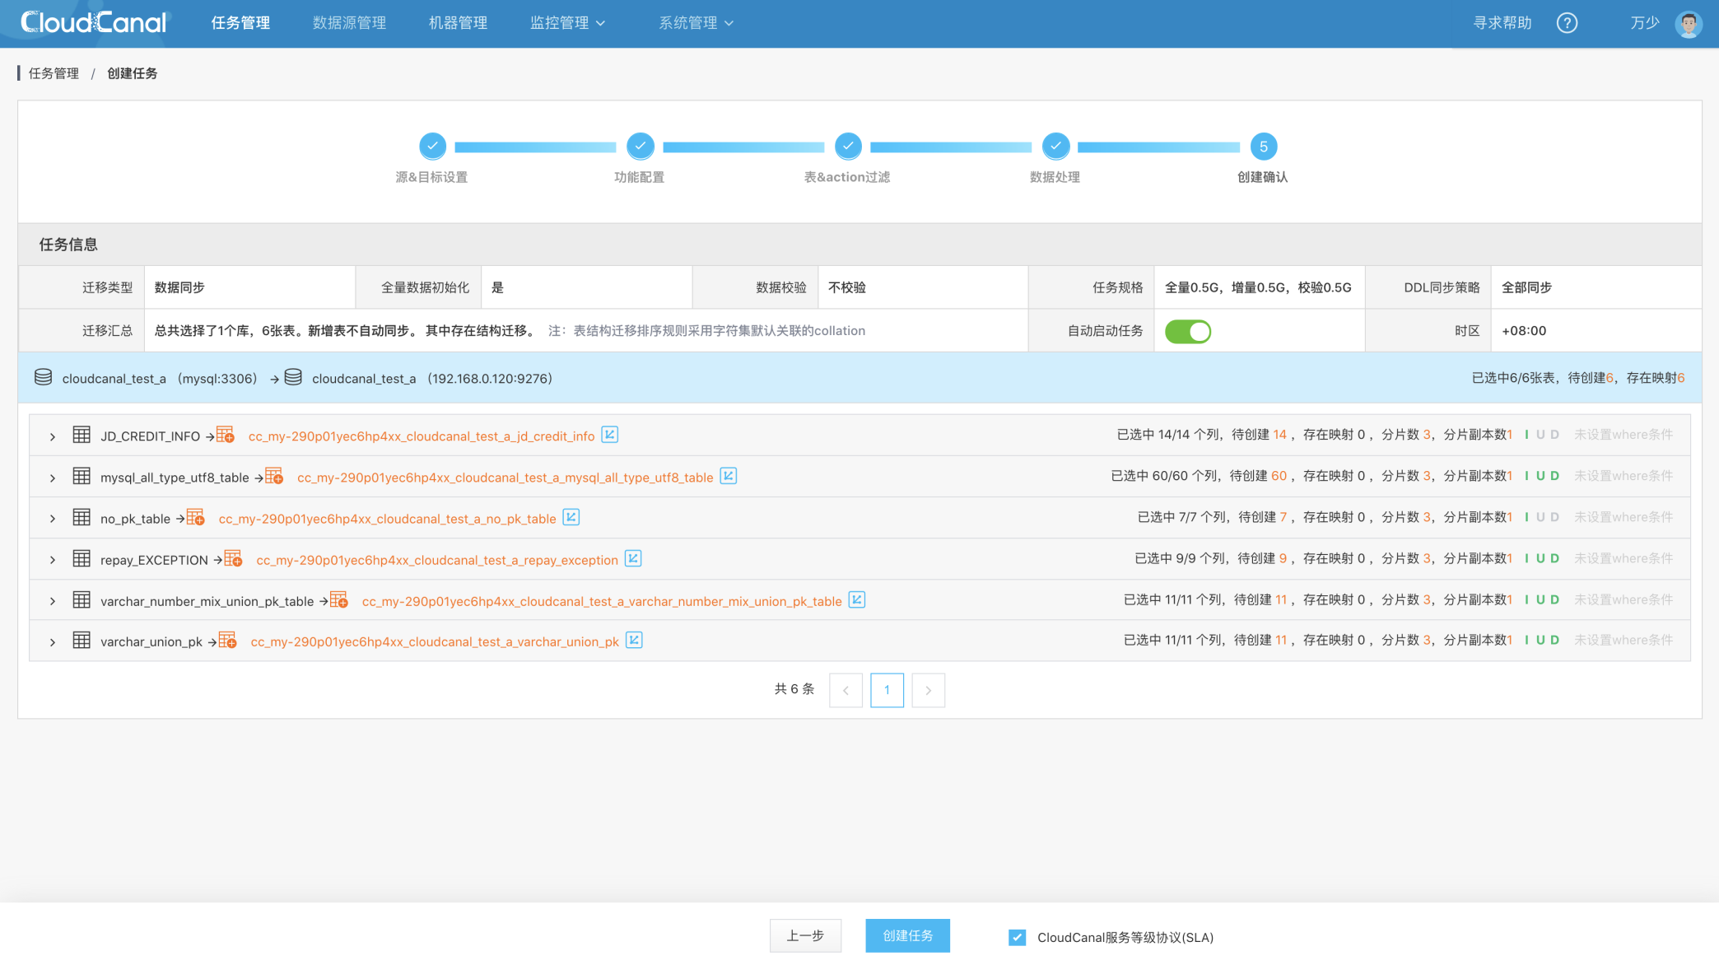Click the orange new-table icon after mysql_all_type_utf8_table
Screen dimensions: 1719x965
click(274, 475)
